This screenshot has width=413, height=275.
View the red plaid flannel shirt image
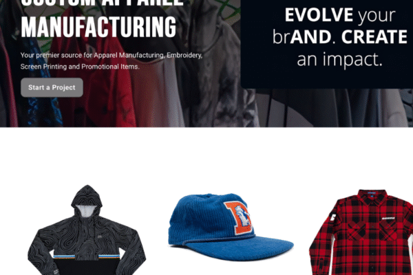[x=361, y=232]
